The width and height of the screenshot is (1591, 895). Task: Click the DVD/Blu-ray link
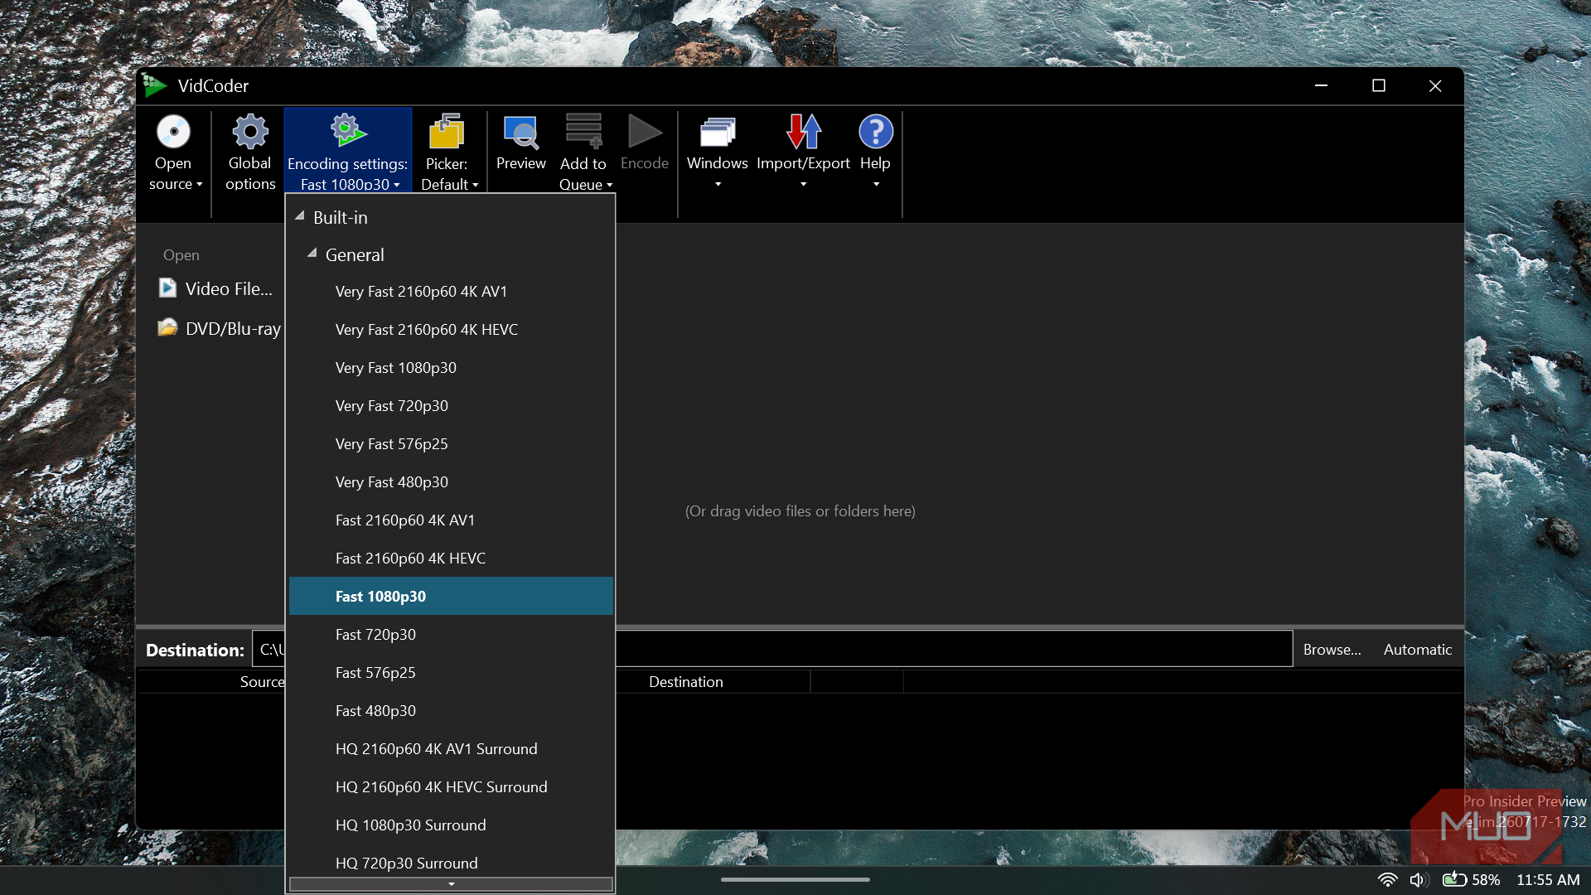(233, 328)
